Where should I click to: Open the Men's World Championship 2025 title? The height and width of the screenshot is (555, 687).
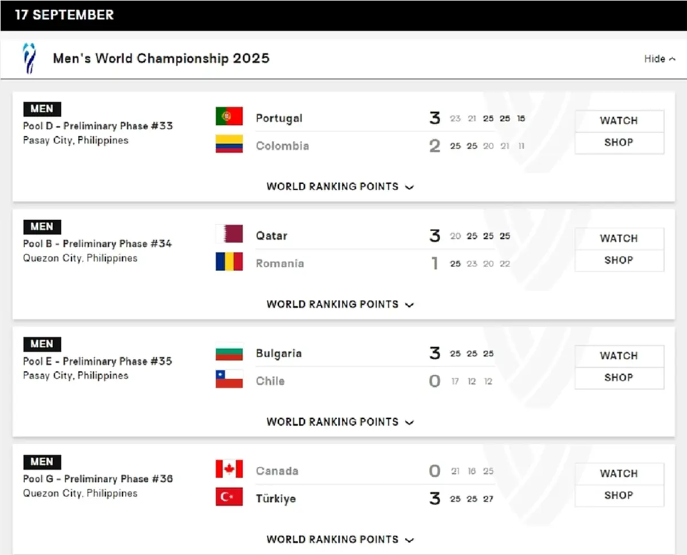coord(161,58)
